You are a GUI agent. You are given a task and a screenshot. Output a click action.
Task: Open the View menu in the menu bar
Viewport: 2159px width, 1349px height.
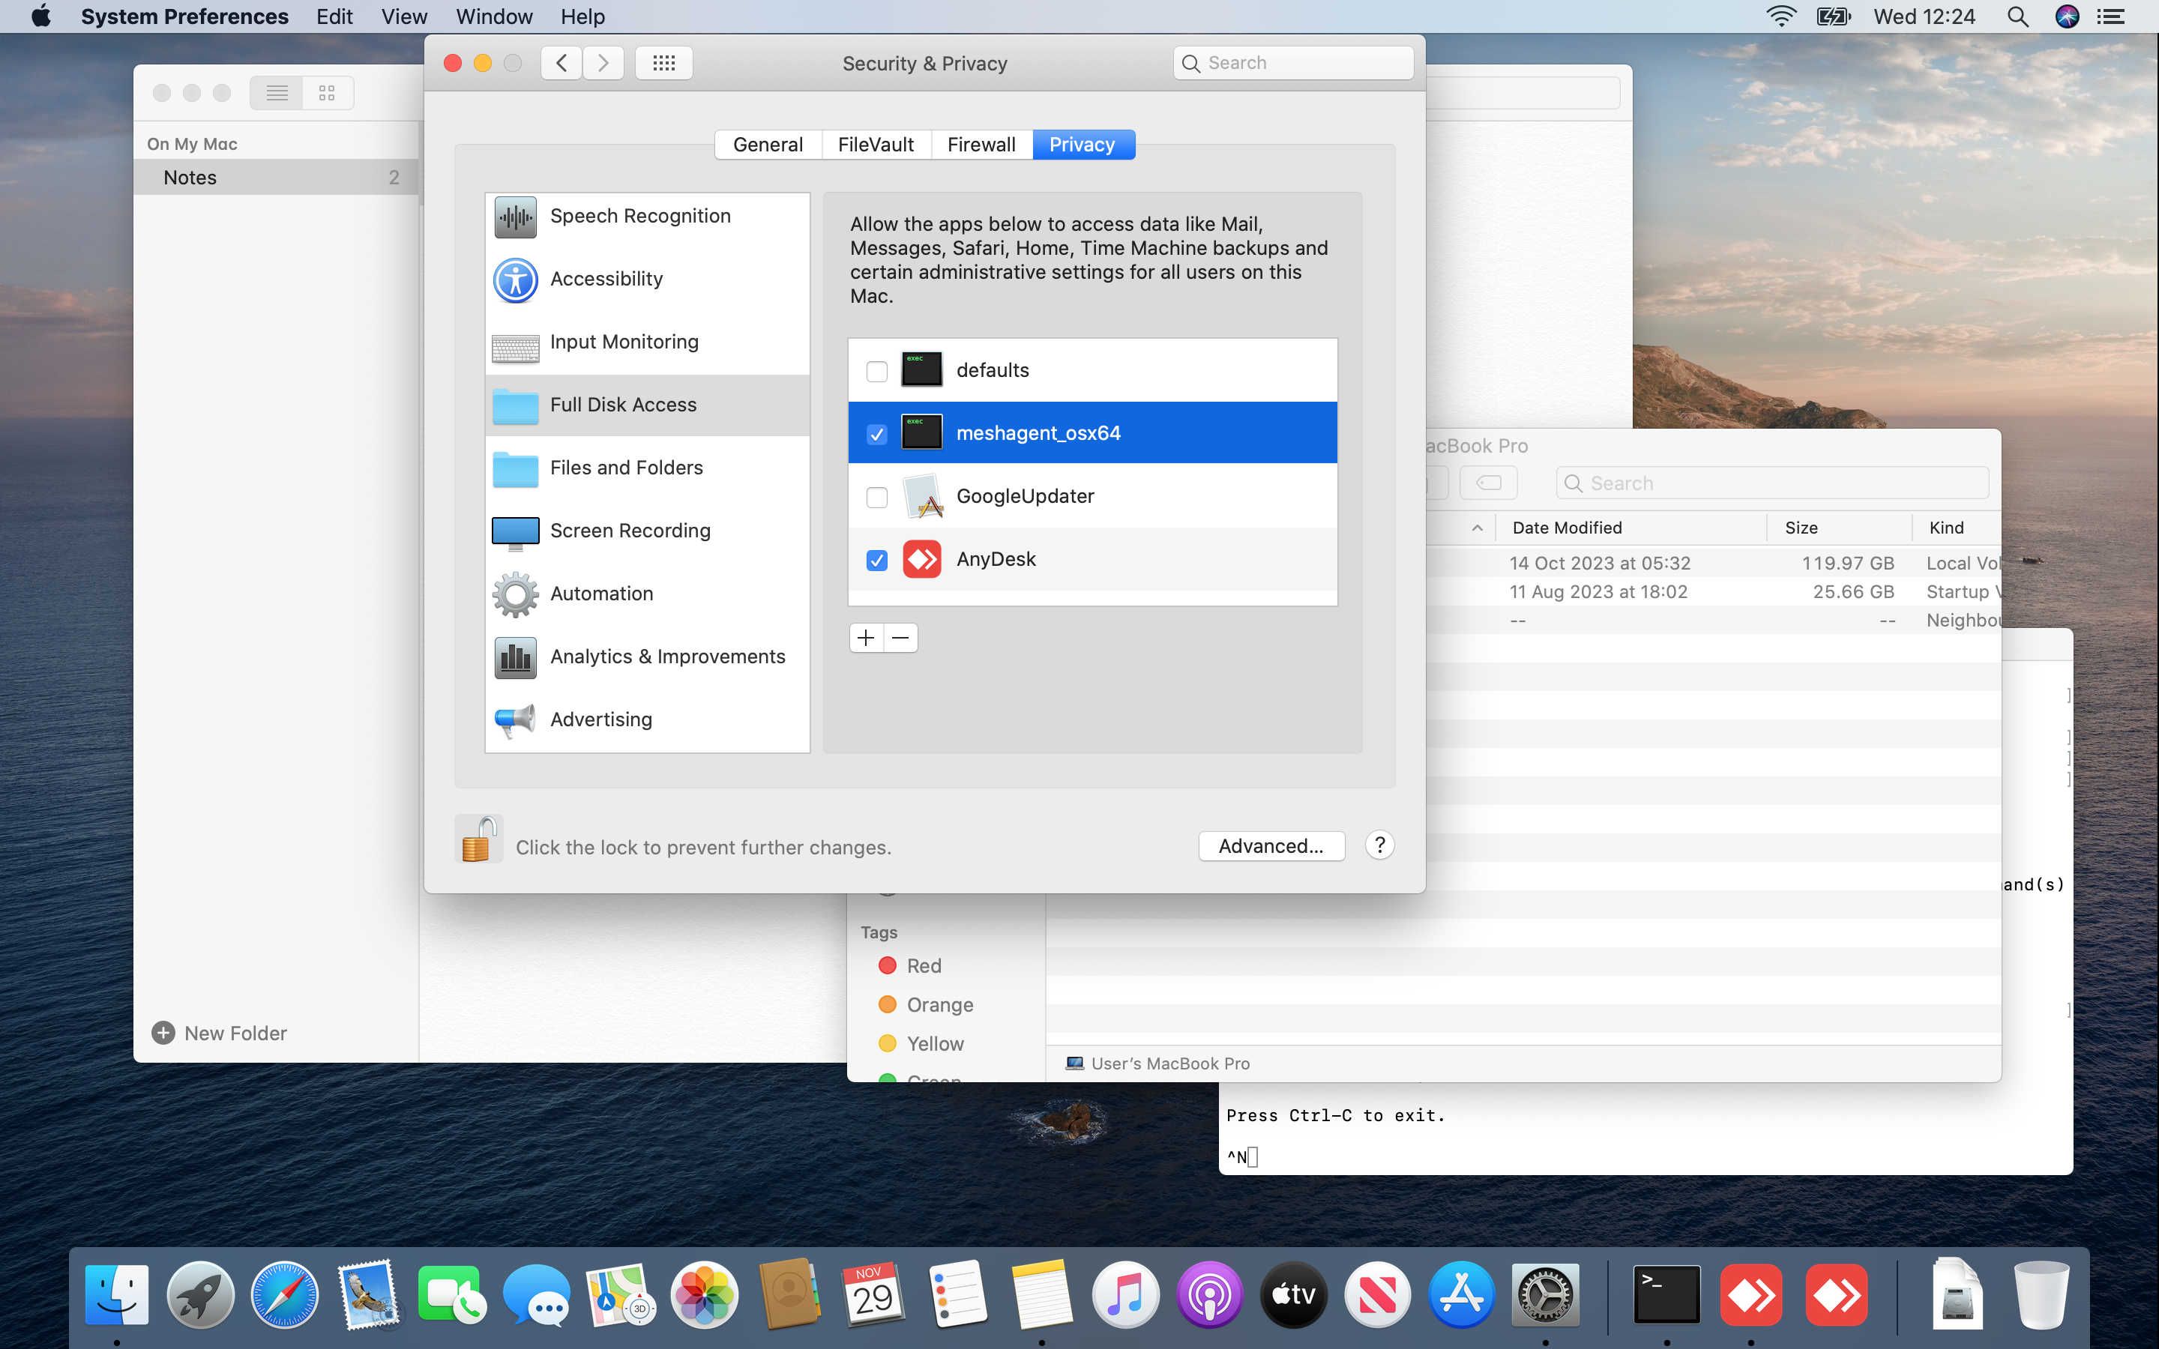click(x=403, y=16)
